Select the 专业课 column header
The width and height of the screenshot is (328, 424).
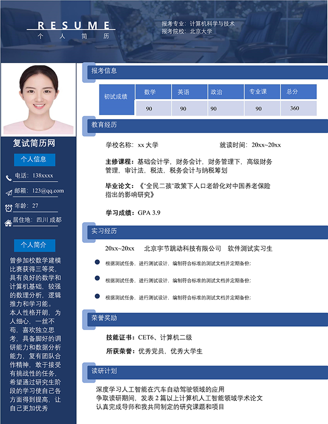[262, 92]
